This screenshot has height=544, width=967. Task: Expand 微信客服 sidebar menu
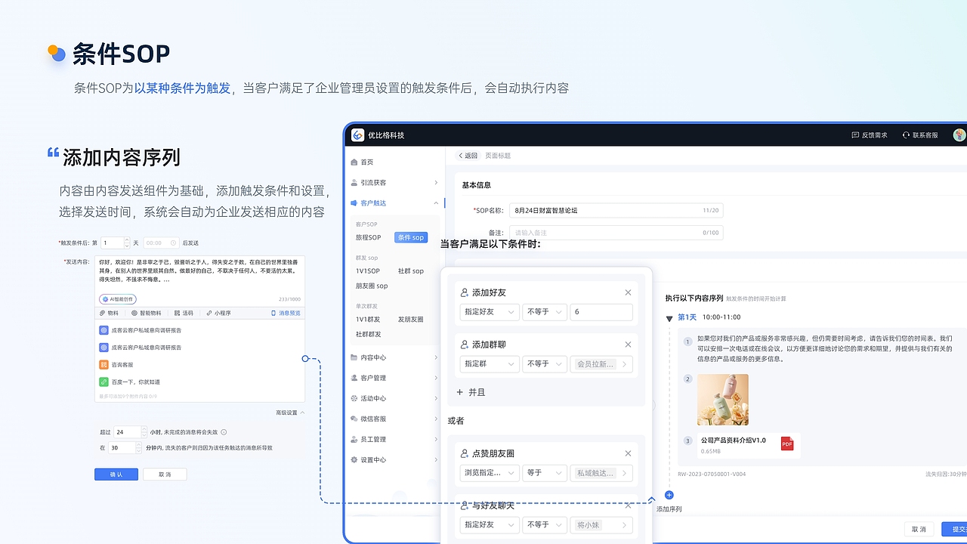tap(394, 419)
